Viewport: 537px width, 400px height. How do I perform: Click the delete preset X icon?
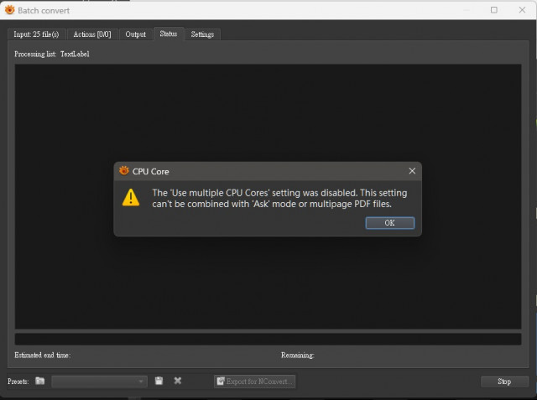[177, 381]
